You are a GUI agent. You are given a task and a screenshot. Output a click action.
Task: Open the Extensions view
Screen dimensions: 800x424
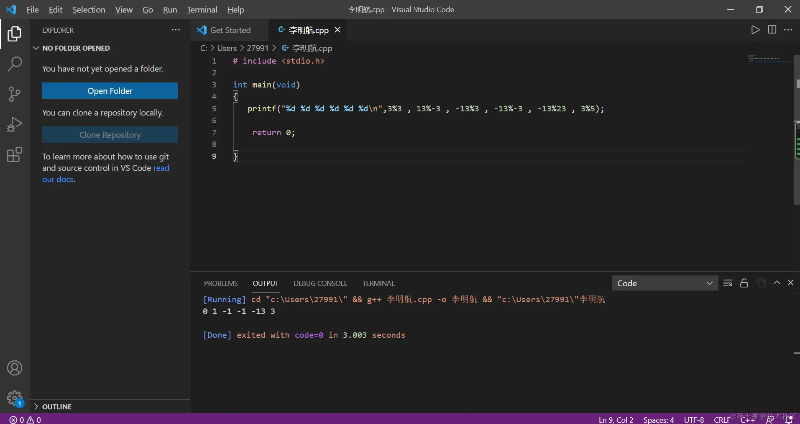coord(15,154)
